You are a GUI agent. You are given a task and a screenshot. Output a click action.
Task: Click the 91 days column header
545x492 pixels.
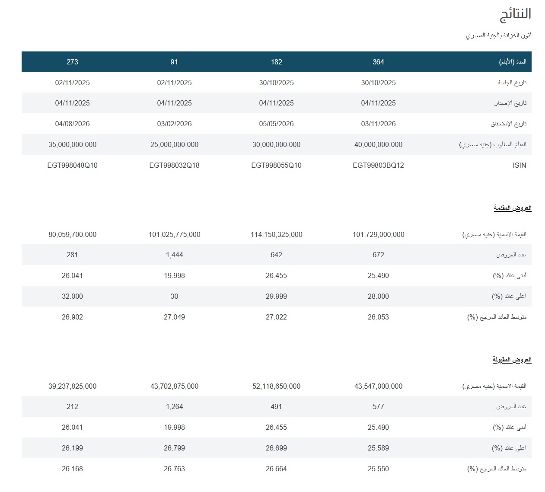174,62
